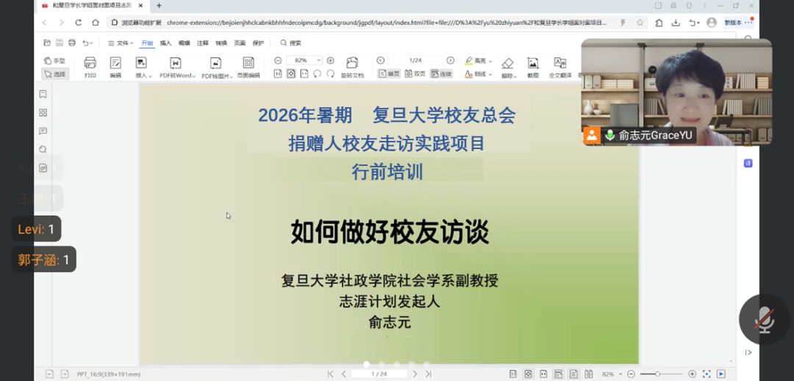The image size is (794, 381).
Task: Switch to the 保护 protect tab
Action: (x=258, y=43)
